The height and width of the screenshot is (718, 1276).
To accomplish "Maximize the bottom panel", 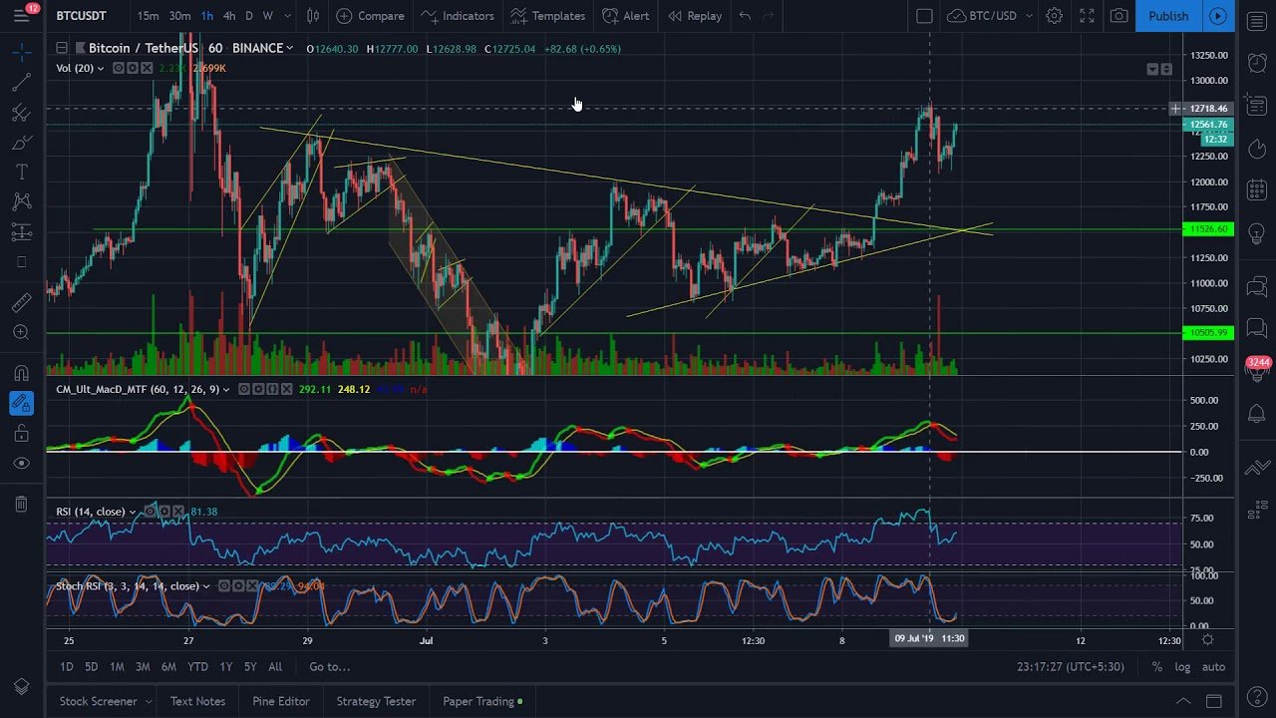I will pos(1213,701).
